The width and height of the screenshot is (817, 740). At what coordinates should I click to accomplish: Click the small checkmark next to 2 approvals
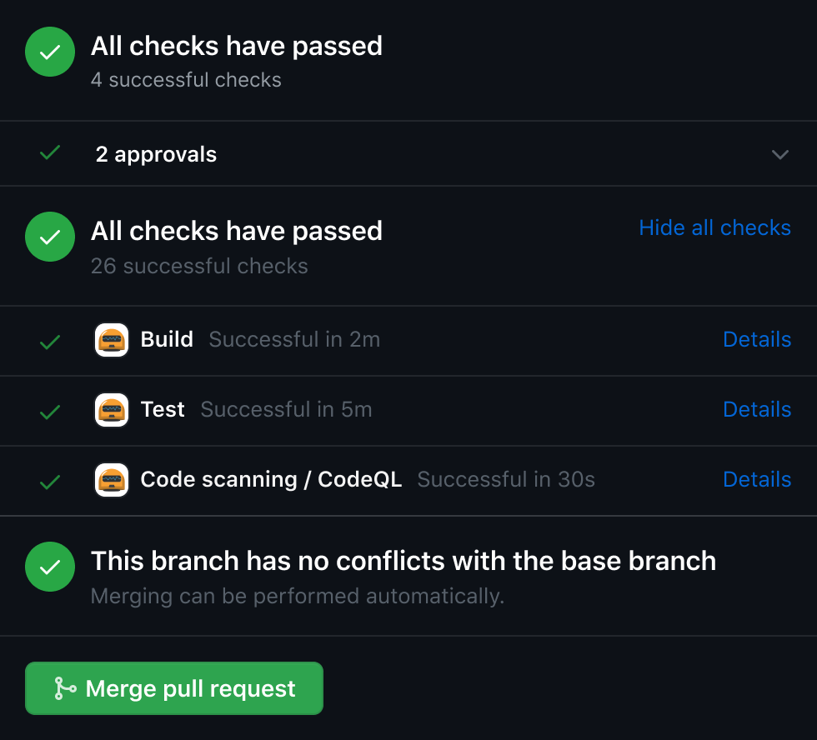pos(50,153)
